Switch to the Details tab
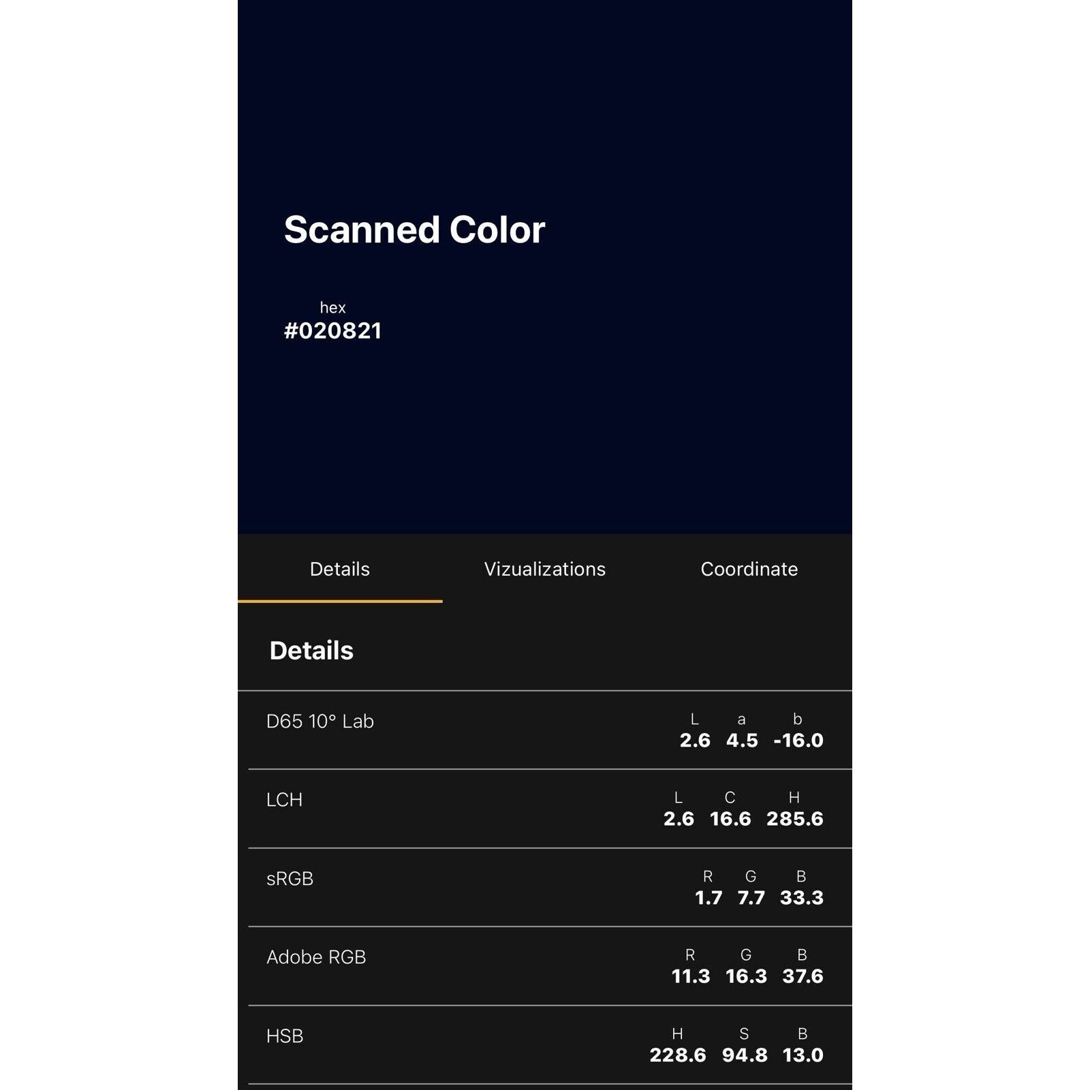The width and height of the screenshot is (1090, 1090). [x=339, y=569]
